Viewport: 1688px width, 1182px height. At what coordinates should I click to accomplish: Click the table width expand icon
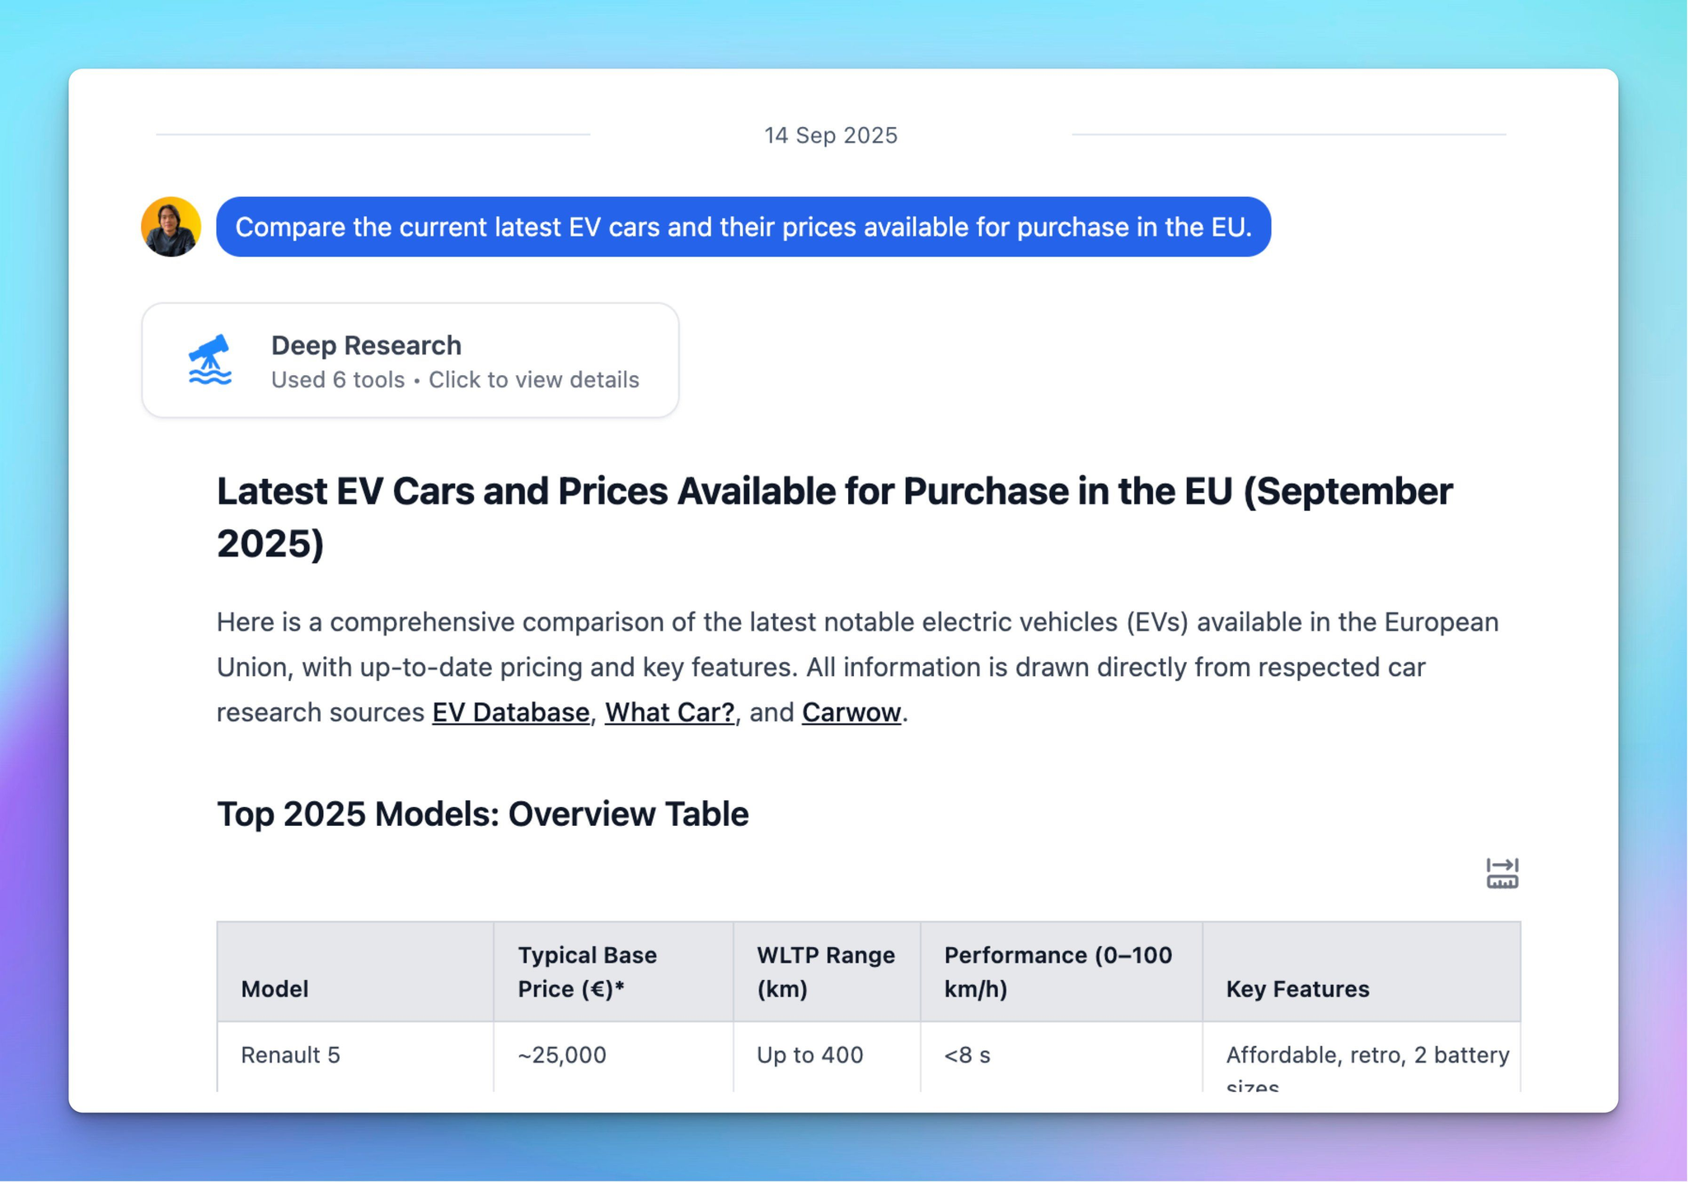[x=1502, y=874]
